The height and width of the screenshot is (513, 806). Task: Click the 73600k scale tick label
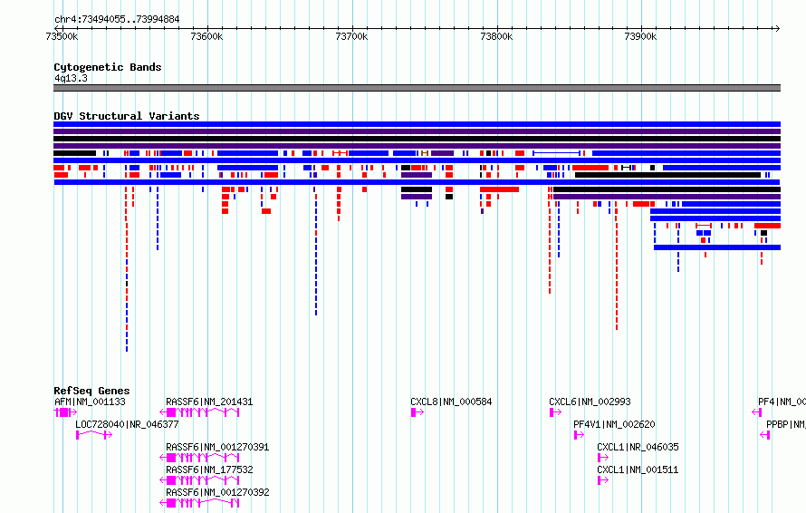(206, 36)
